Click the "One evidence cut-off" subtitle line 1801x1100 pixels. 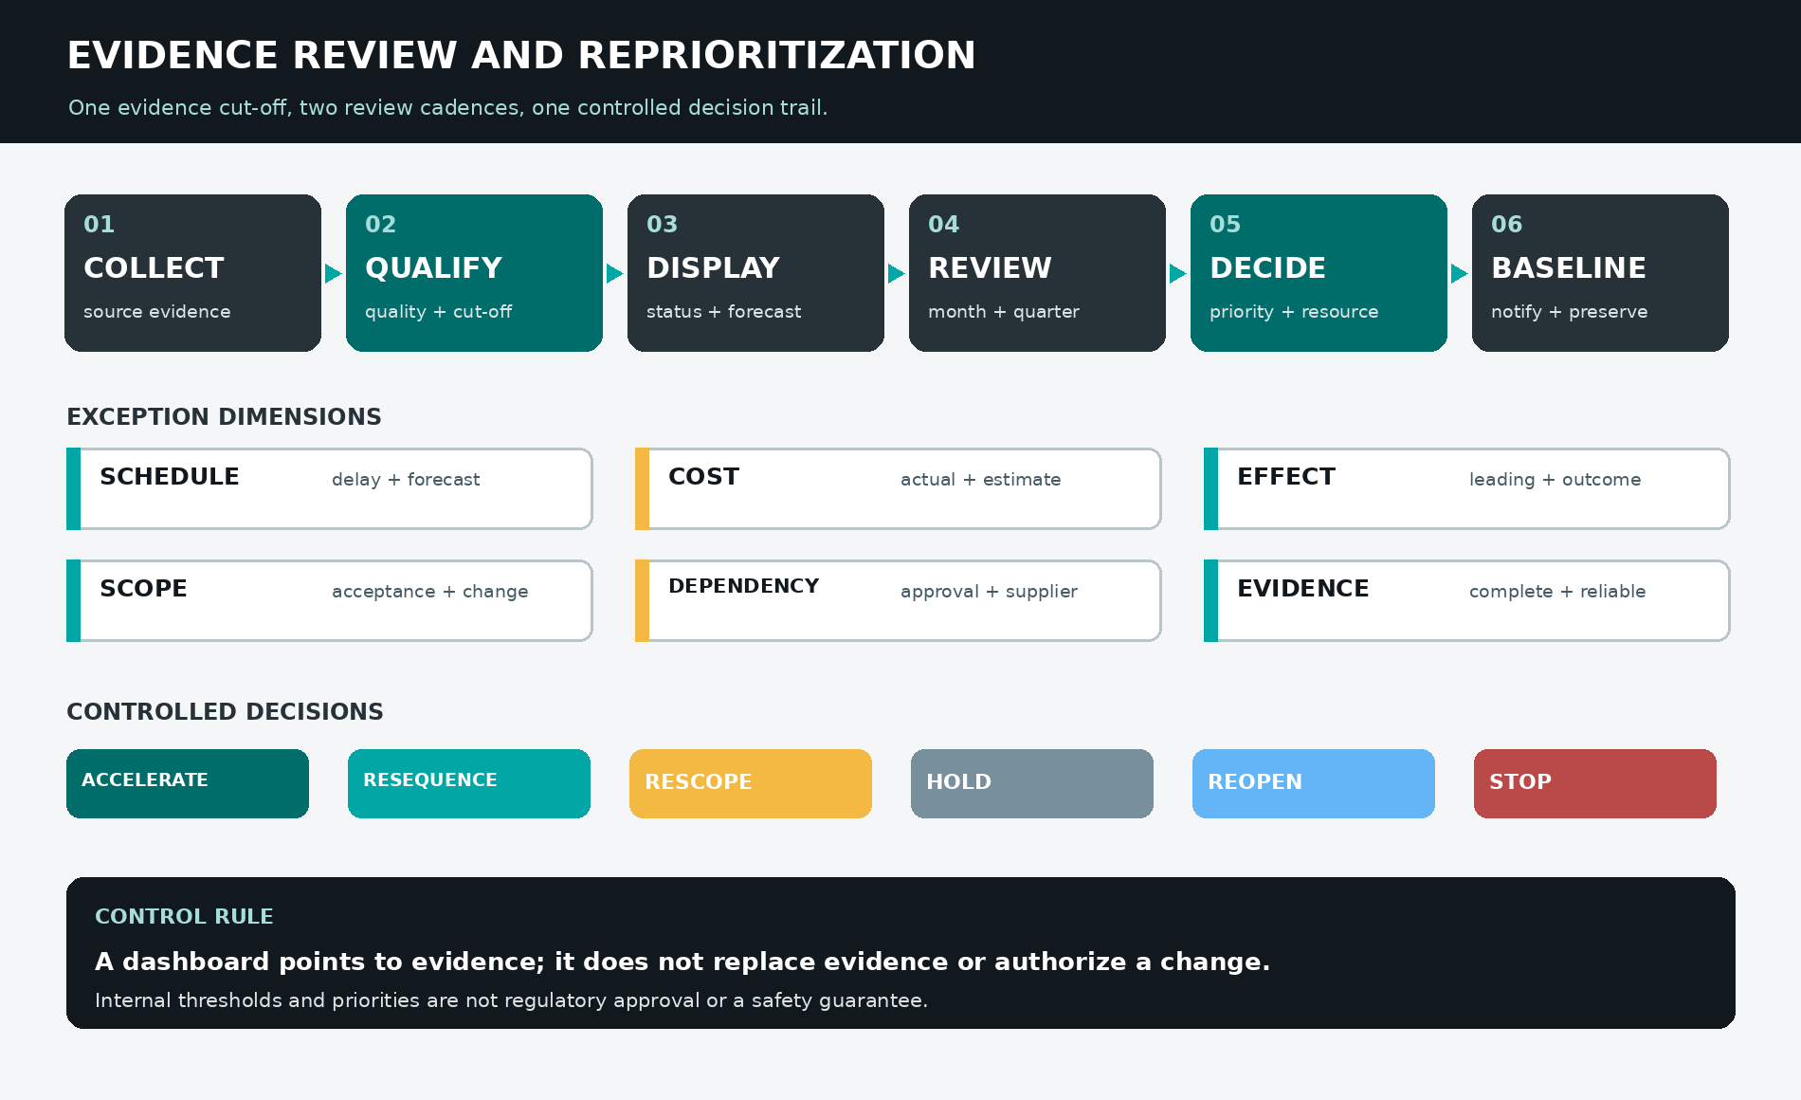[447, 108]
